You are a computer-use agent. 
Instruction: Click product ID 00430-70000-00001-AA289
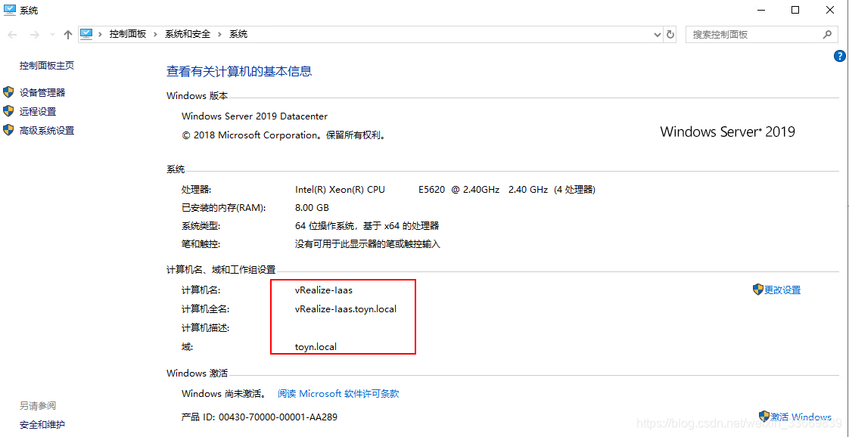point(278,417)
